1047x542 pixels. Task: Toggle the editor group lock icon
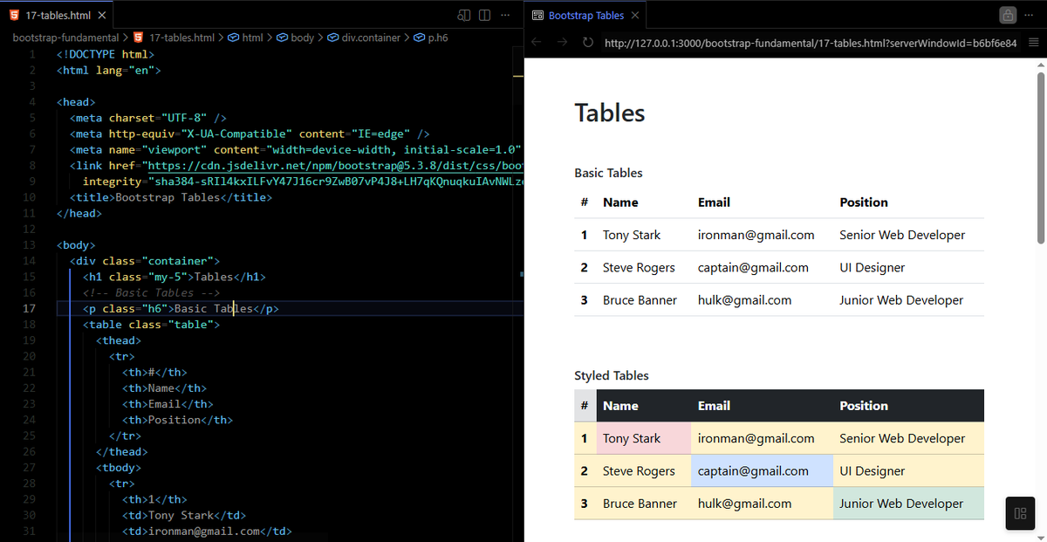pyautogui.click(x=1008, y=16)
